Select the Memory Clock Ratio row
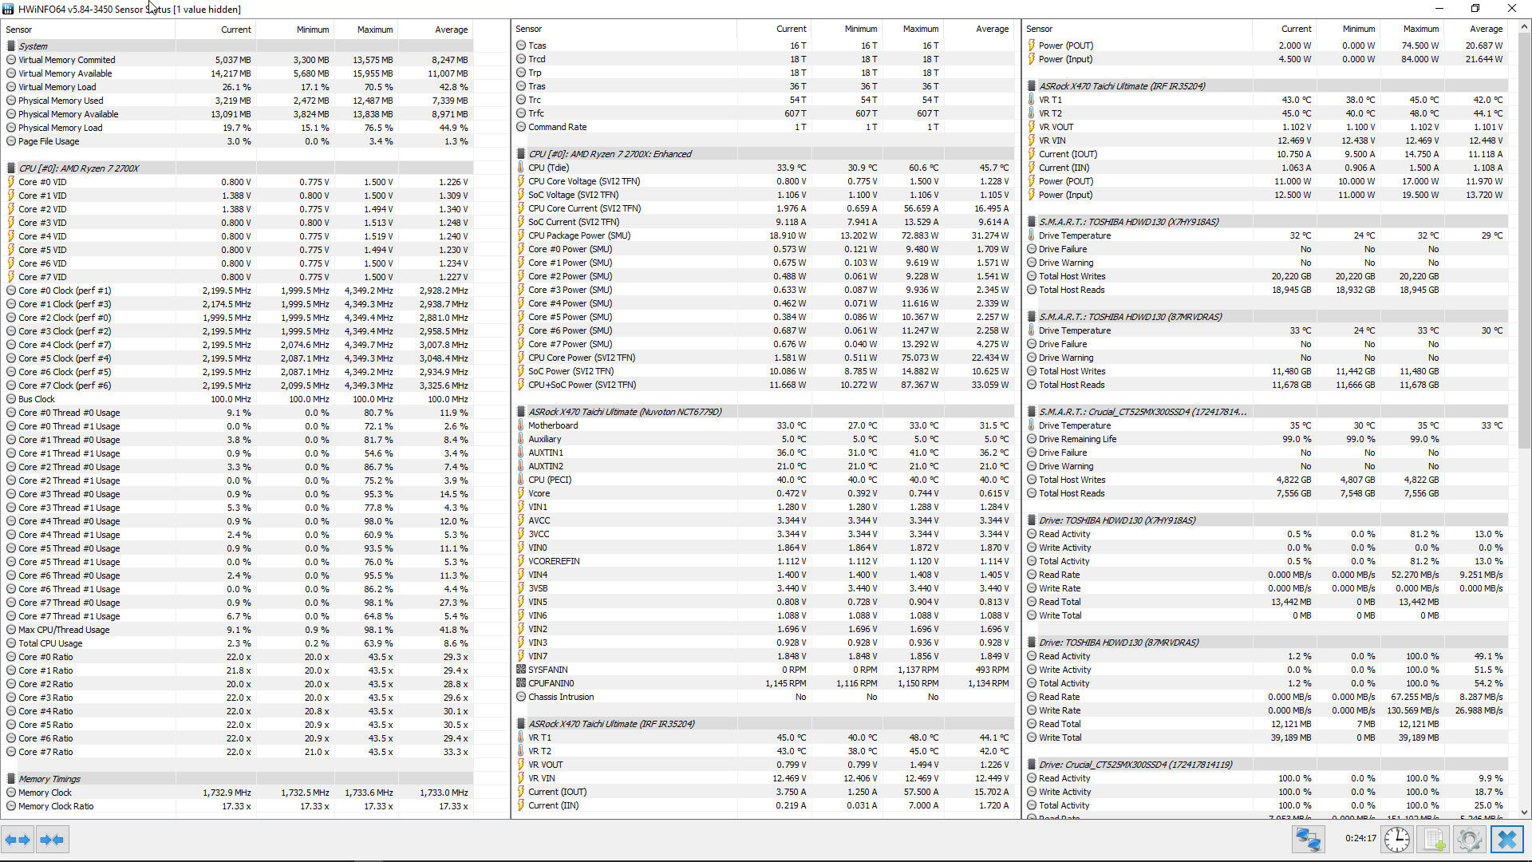Viewport: 1532px width, 862px height. [238, 806]
